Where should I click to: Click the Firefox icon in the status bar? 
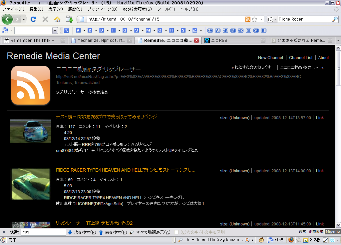click(291, 240)
